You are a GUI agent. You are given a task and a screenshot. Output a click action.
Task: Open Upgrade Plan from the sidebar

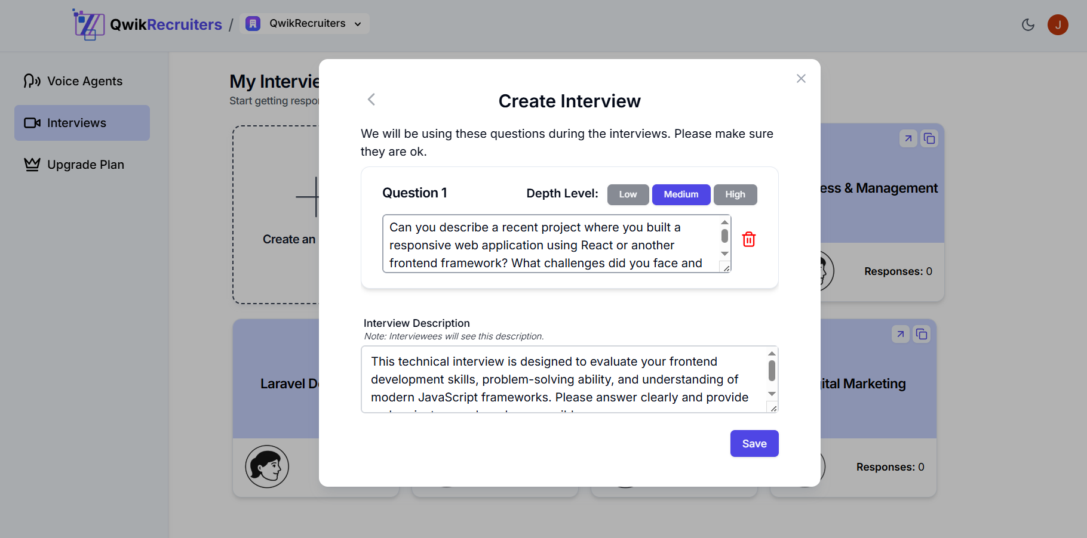coord(85,164)
